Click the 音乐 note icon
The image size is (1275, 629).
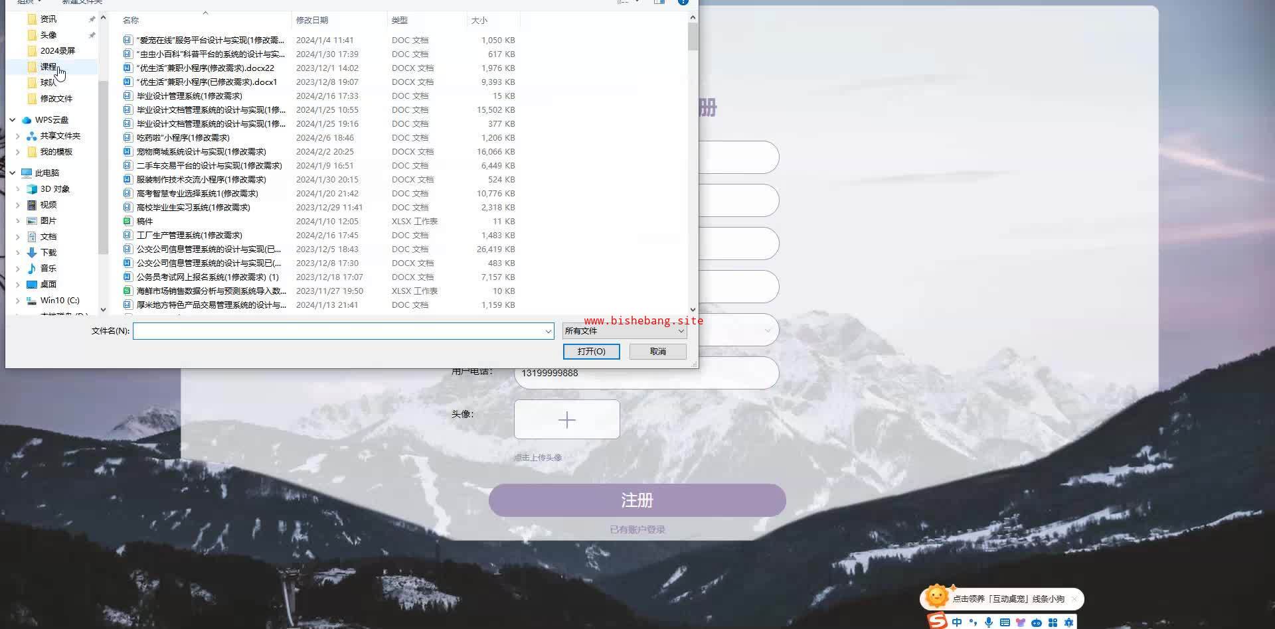tap(32, 269)
